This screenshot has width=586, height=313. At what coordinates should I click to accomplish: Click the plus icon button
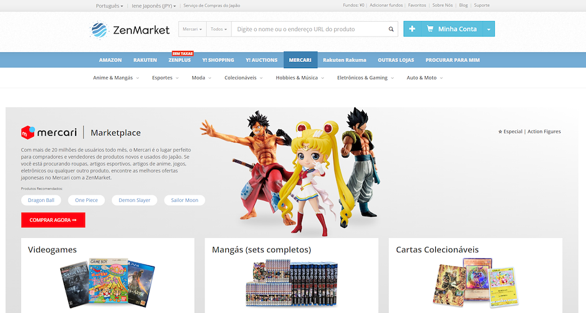pyautogui.click(x=412, y=29)
